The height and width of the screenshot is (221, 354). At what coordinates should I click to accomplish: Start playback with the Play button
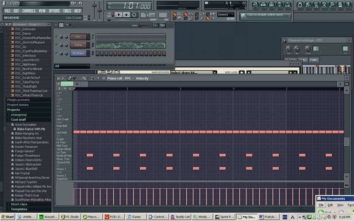(119, 15)
